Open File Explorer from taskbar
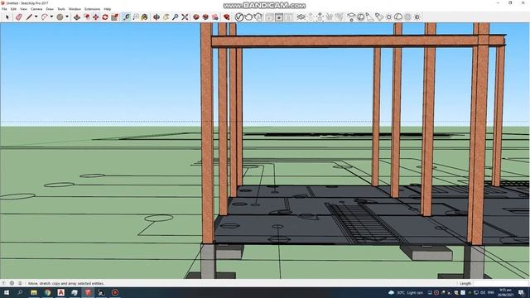The width and height of the screenshot is (530, 298). pyautogui.click(x=34, y=292)
